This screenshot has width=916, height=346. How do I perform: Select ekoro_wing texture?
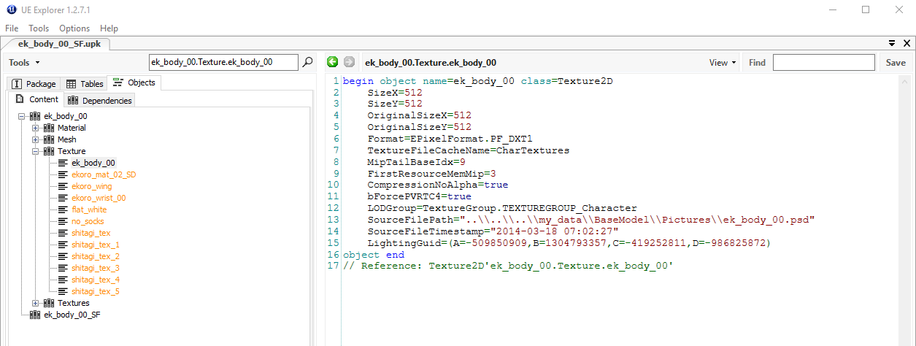[x=91, y=186]
